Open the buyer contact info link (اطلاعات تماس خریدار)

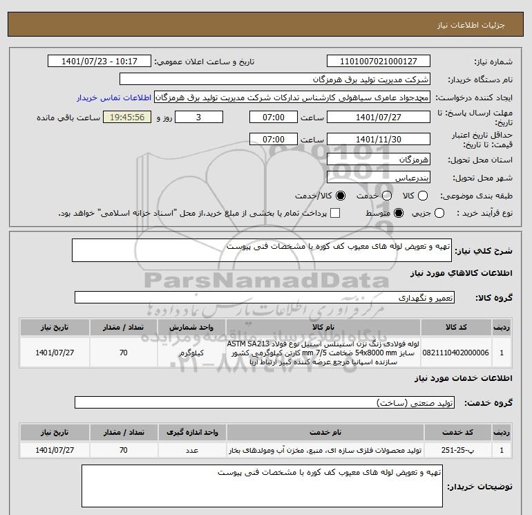tap(114, 97)
